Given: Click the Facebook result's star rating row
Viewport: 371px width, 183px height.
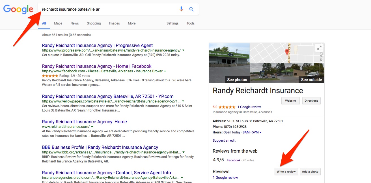Looking at the screenshot, I should click(x=66, y=76).
